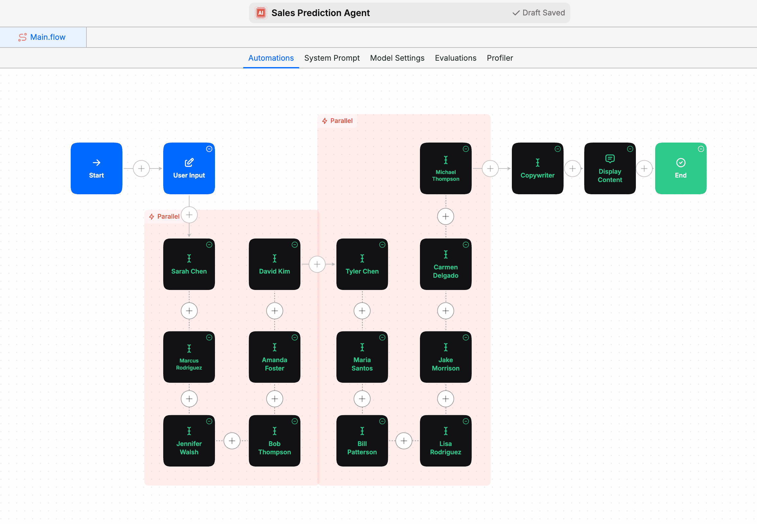Screen dimensions: 757x524
Task: Add a step between Copywriter and Display Content
Action: 572,168
